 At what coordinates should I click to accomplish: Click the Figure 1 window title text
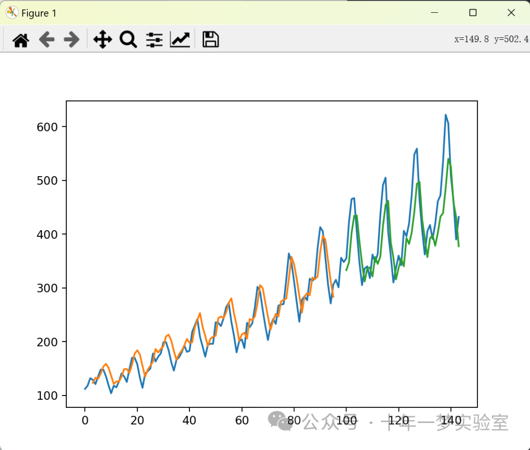[x=39, y=13]
